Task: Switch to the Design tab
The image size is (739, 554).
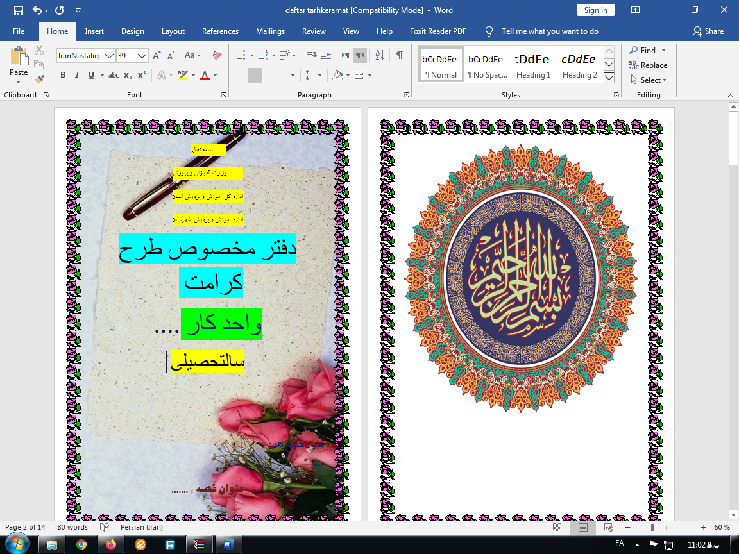Action: [132, 31]
